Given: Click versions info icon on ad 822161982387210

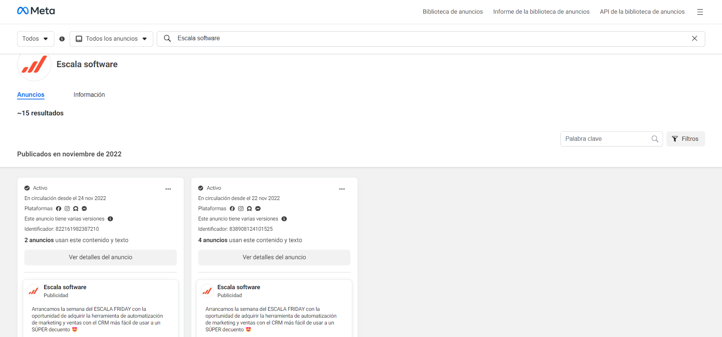Looking at the screenshot, I should [110, 219].
